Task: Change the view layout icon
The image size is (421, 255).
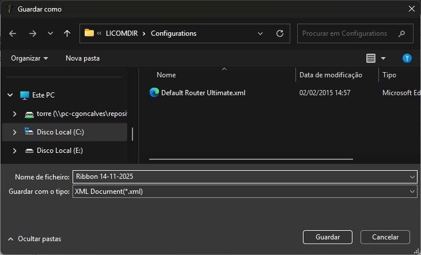Action: 371,58
